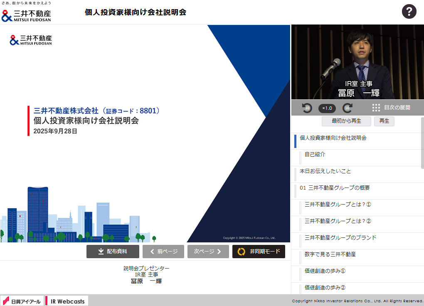Rewind video 10 seconds
The height and width of the screenshot is (306, 424).
[307, 108]
